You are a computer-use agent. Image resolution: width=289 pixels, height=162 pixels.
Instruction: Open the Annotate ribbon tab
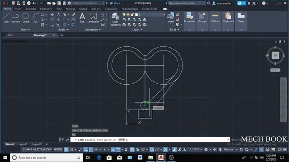[x=31, y=9]
